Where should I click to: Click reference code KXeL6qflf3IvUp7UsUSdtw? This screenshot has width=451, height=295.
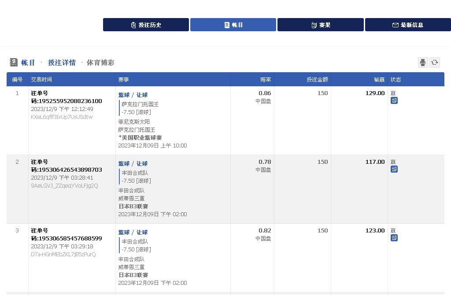(62, 117)
